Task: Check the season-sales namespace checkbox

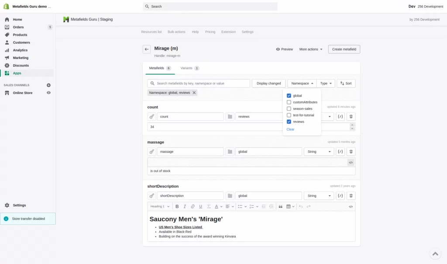Action: 289,109
